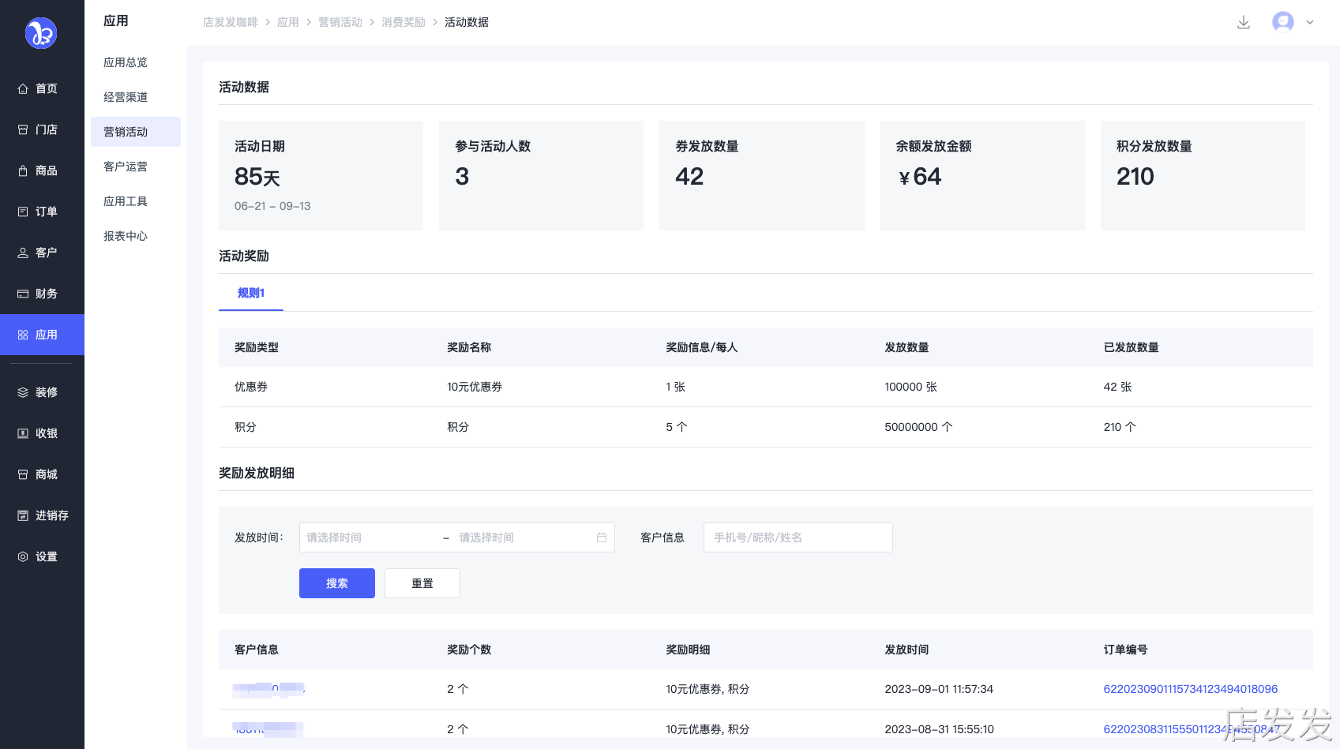Click the 06-21 – 09-13 date range text
Screen dimensions: 1340x749
click(272, 206)
